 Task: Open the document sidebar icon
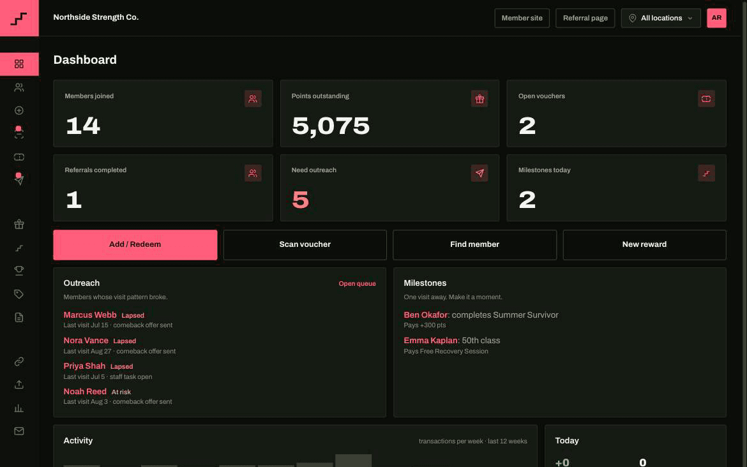coord(19,318)
